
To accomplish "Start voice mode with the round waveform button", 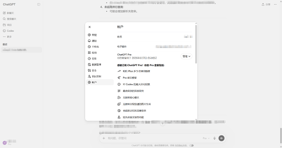I will tap(222, 138).
